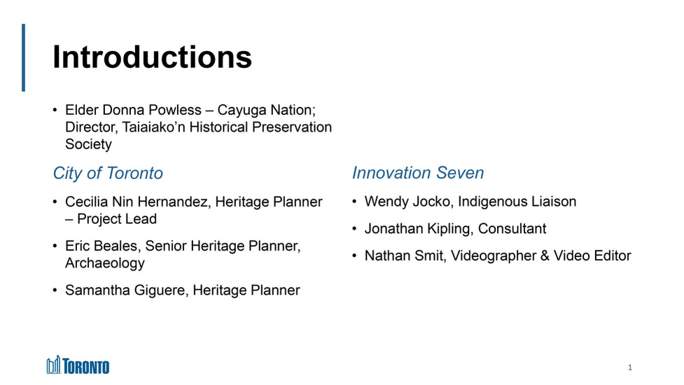Click the Wendy Jocko, Indigenous Liaison line

pyautogui.click(x=470, y=202)
